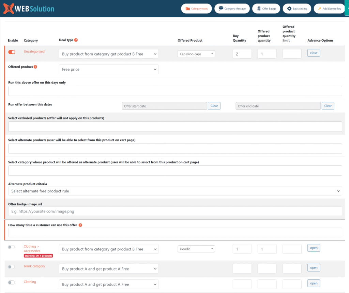Open the Cap (woo-cap) offered product dropdown

196,54
